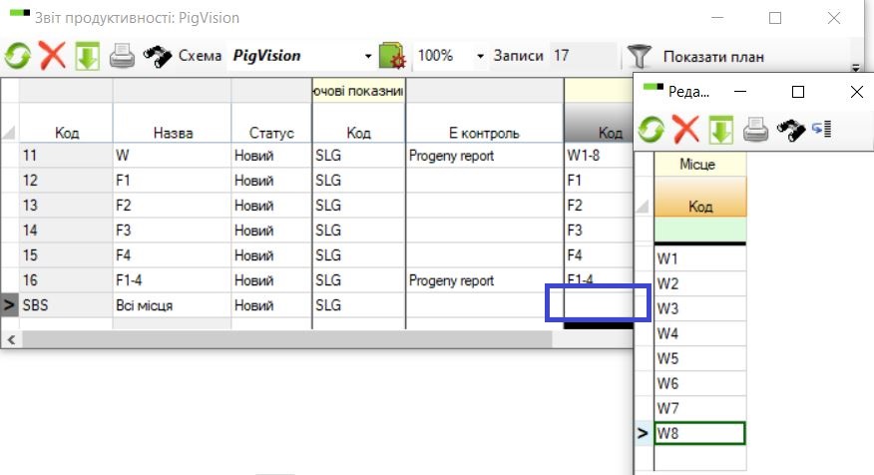Click the binoculars search icon in main toolbar
Image resolution: width=874 pixels, height=475 pixels.
[x=158, y=56]
